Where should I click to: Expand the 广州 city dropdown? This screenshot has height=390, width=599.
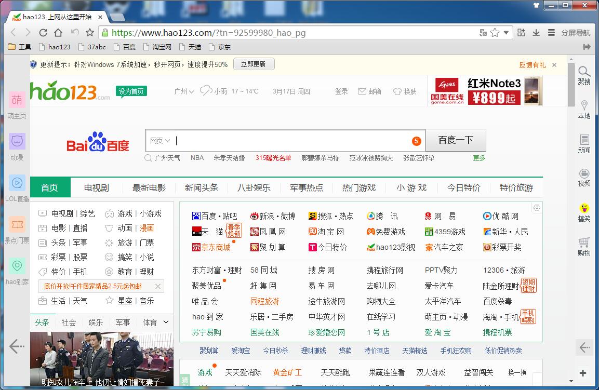point(184,91)
